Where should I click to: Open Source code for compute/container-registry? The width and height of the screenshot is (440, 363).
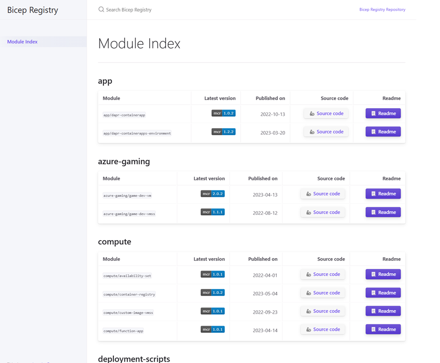(323, 292)
